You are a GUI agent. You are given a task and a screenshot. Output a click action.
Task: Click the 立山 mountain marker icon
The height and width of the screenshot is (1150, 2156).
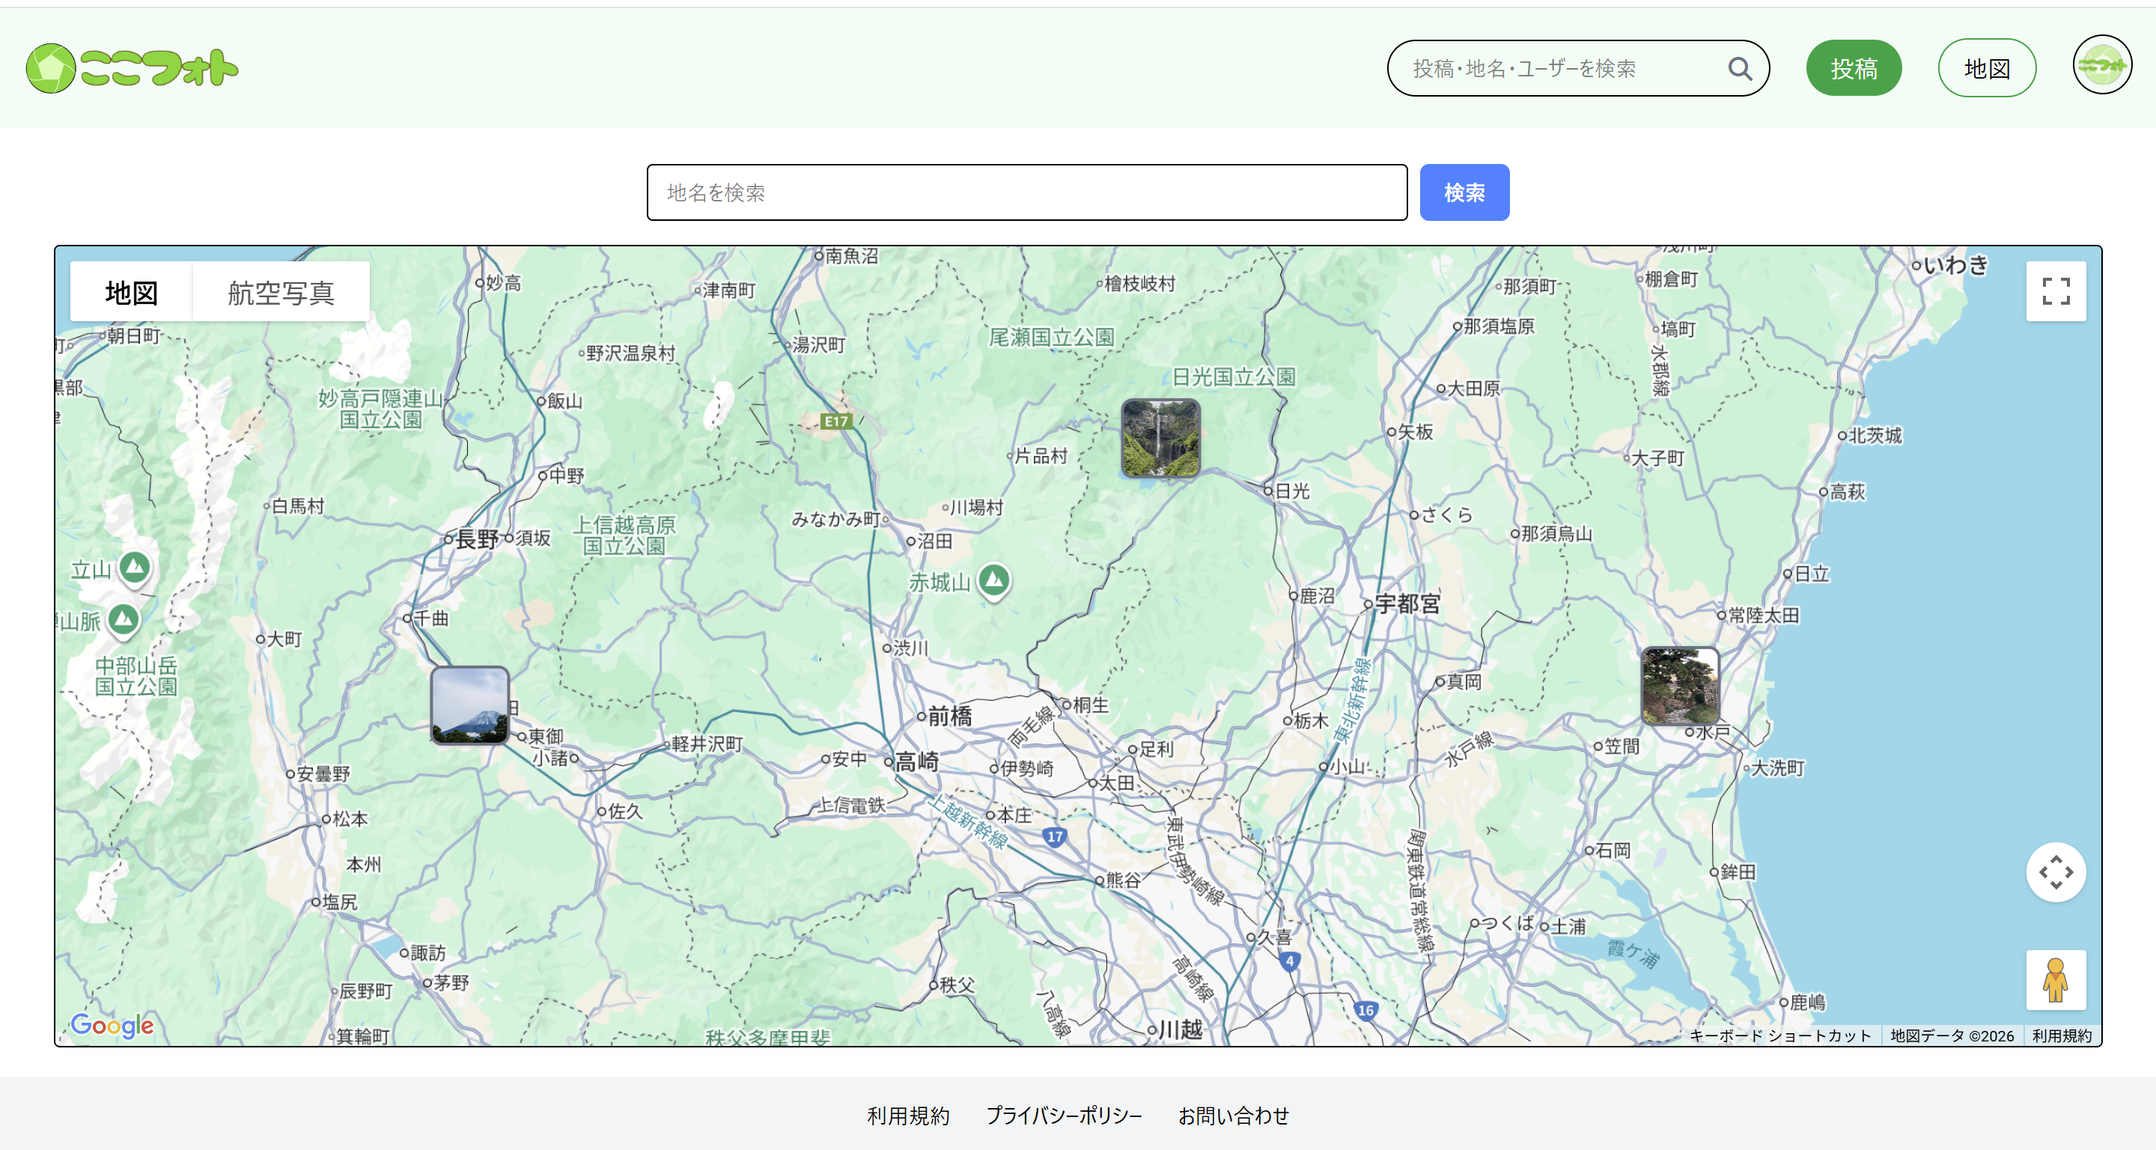pos(135,568)
